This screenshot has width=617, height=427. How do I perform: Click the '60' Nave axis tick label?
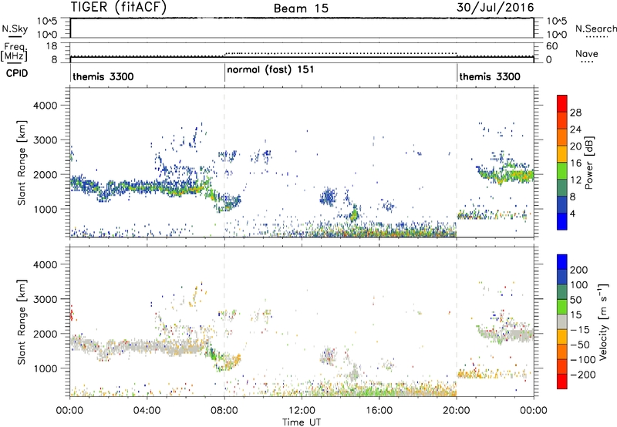[551, 46]
